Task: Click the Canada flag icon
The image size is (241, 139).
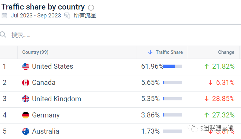Action: coord(26,83)
